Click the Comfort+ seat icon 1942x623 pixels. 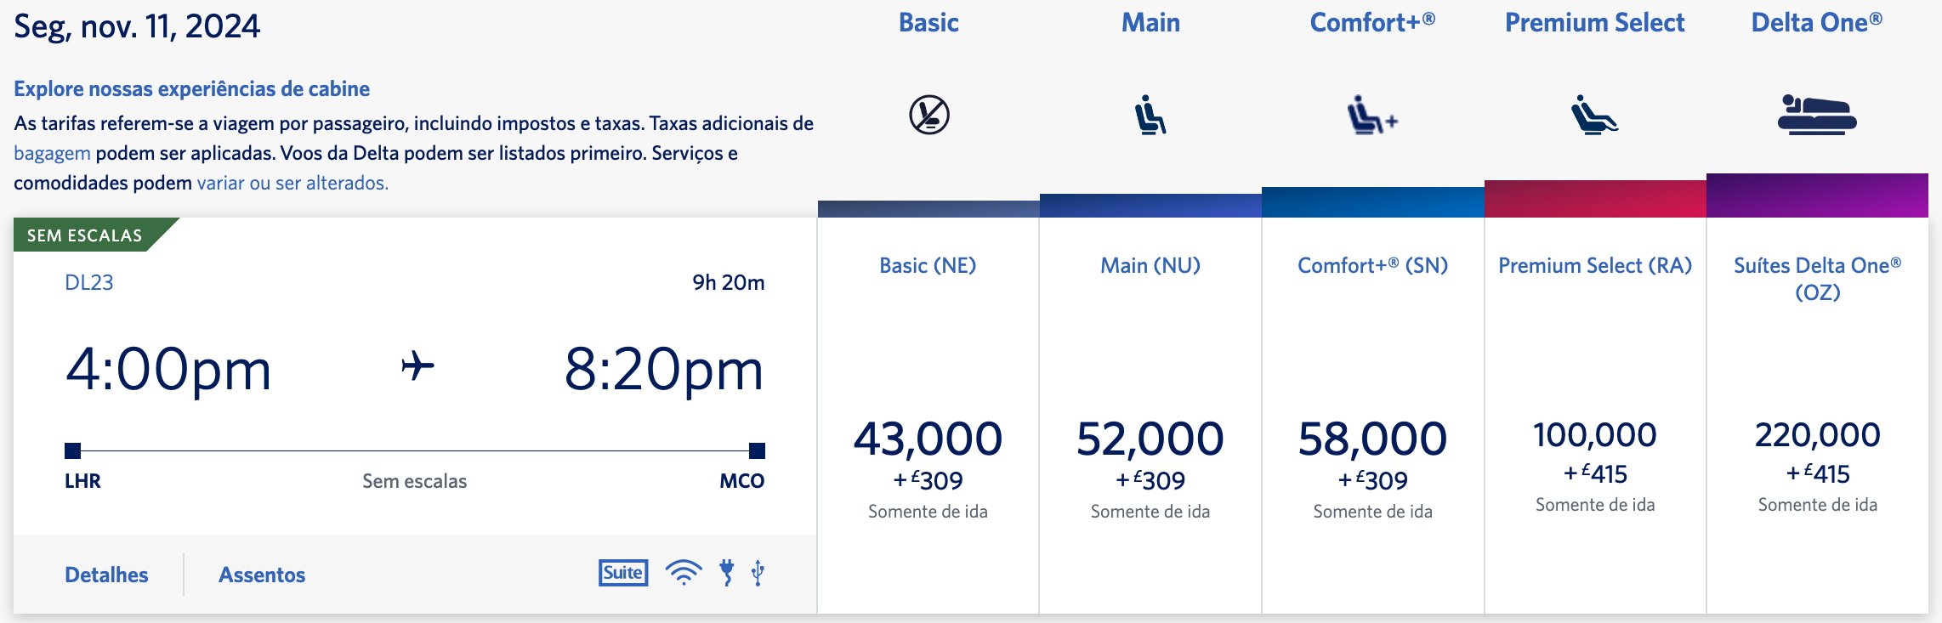1372,115
